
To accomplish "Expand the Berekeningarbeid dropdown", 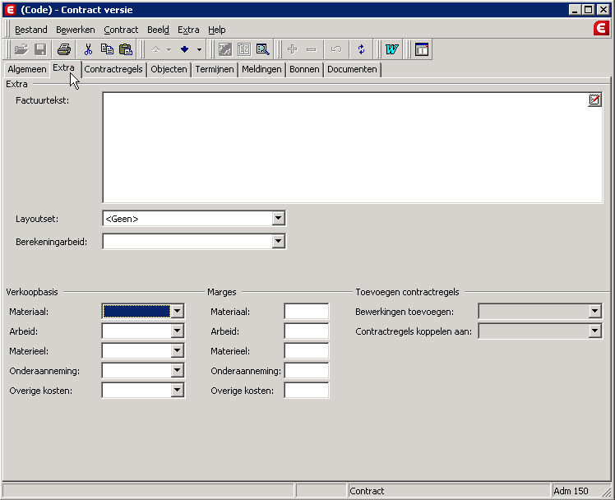I will click(x=278, y=241).
